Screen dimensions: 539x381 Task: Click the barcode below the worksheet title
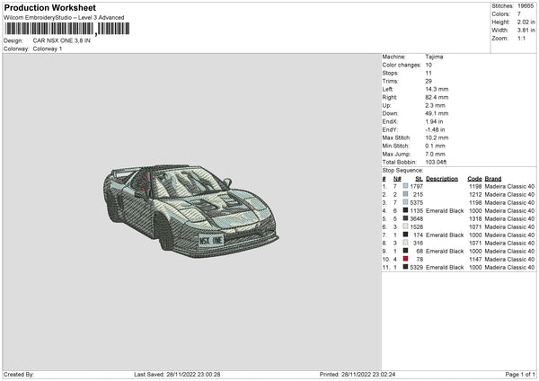(x=66, y=30)
